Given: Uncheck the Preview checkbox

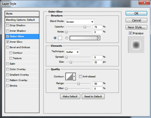Looking at the screenshot, I should [x=130, y=33].
